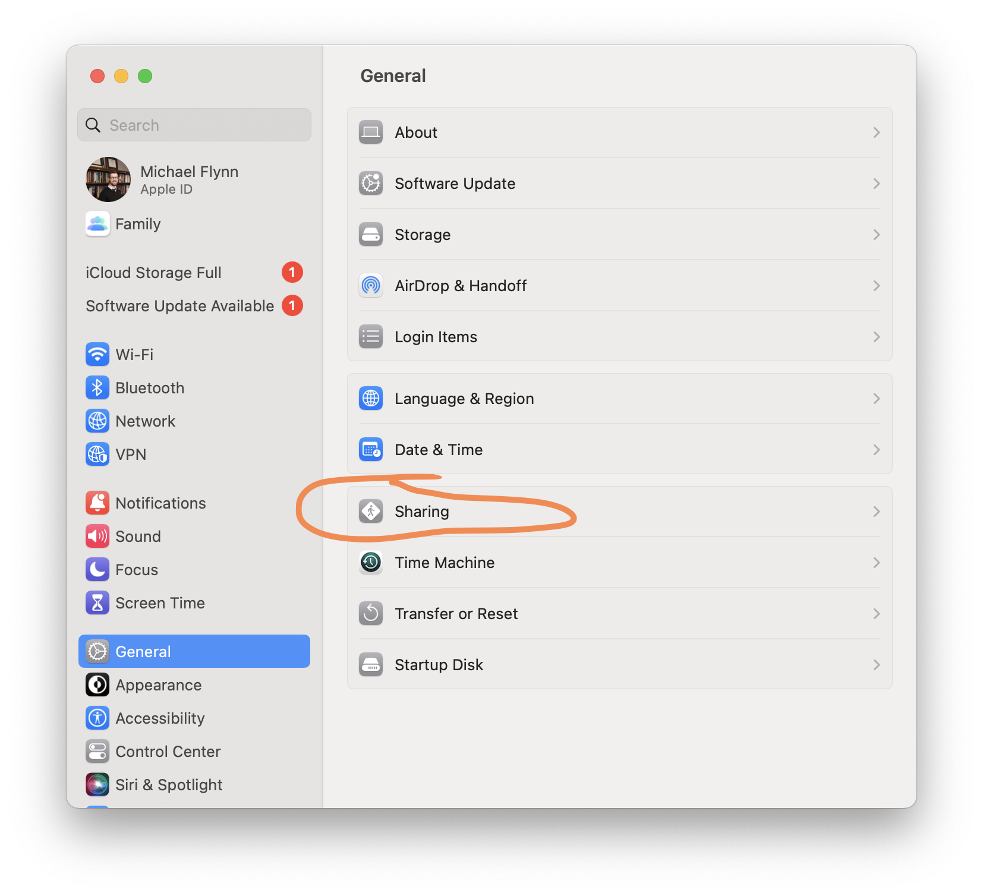This screenshot has width=983, height=896.
Task: Open Transfer or Reset via its chevron
Action: pos(877,614)
